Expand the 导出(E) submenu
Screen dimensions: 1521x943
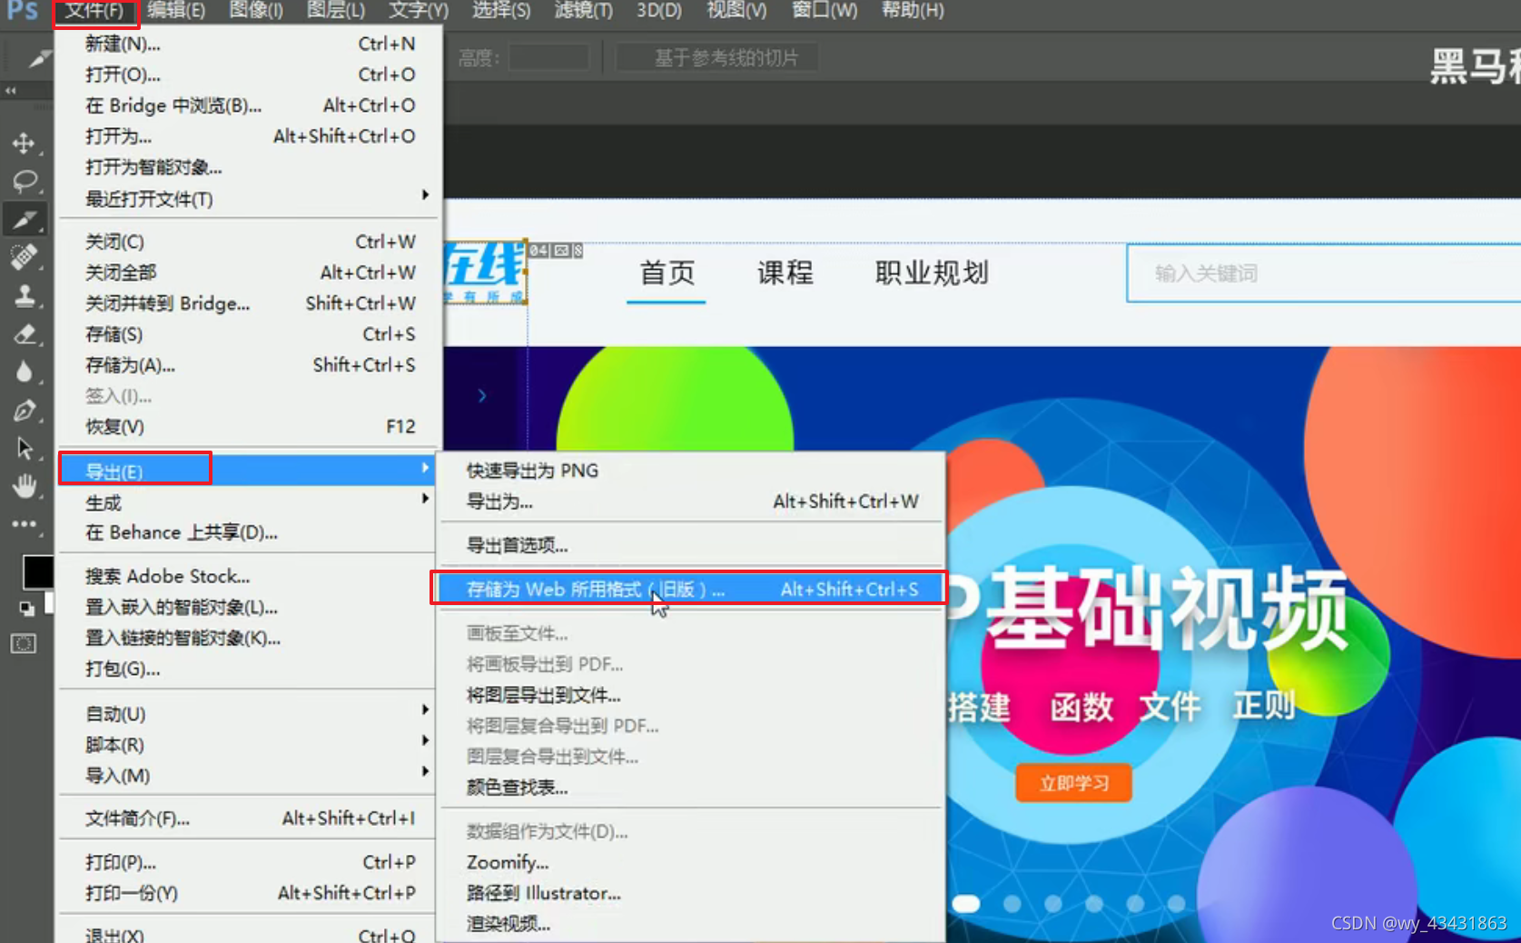pos(247,471)
